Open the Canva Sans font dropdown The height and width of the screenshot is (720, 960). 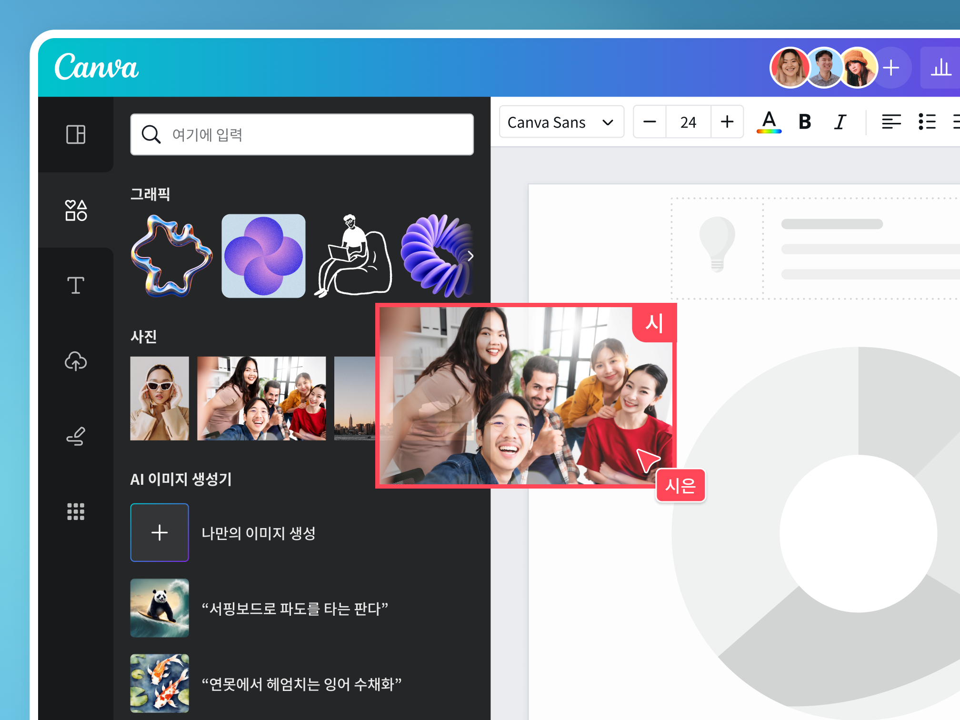tap(561, 122)
